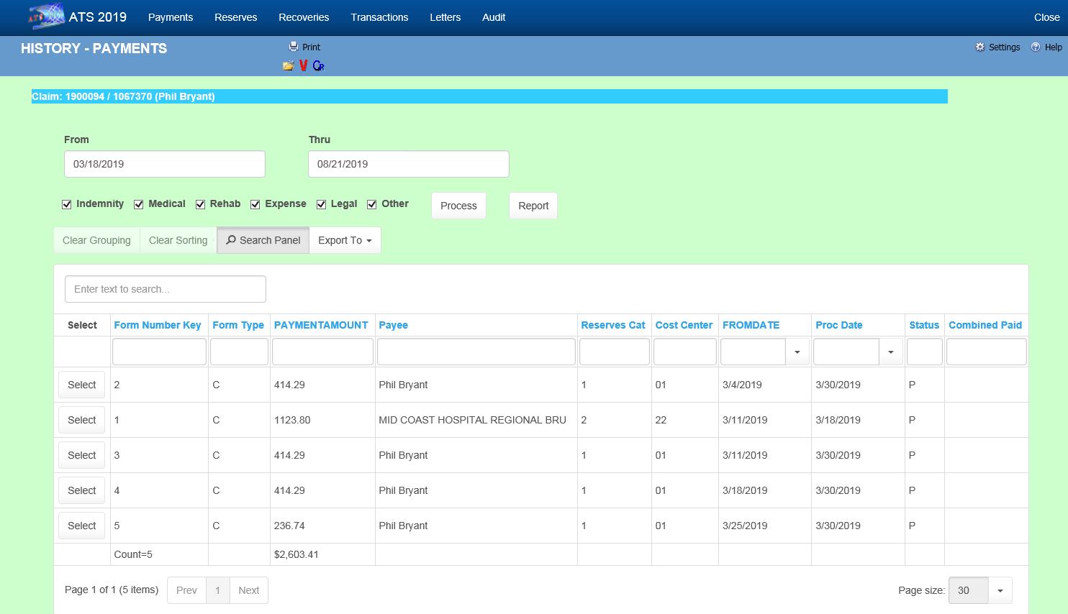Screen dimensions: 1068x614
Task: Open the yellow folder icon
Action: tap(289, 66)
